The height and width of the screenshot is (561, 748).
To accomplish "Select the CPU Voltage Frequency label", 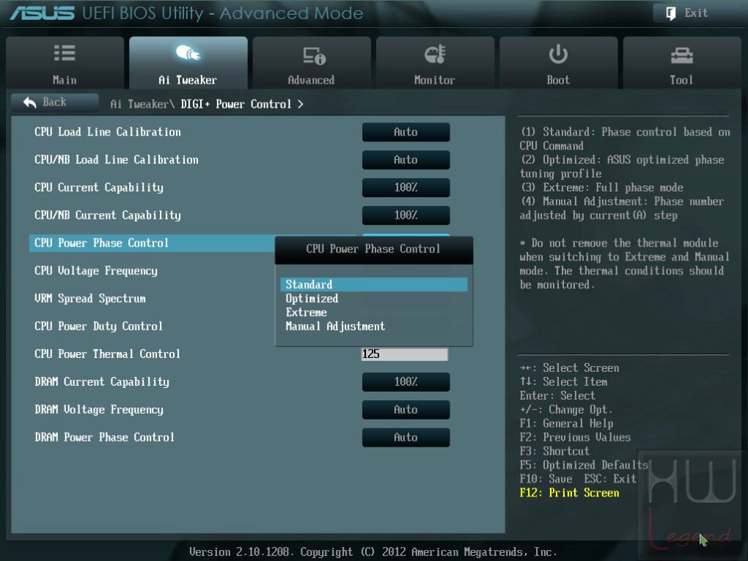I will [96, 271].
